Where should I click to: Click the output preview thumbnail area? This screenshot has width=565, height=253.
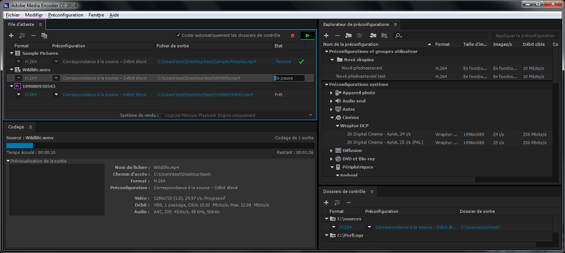[57, 191]
